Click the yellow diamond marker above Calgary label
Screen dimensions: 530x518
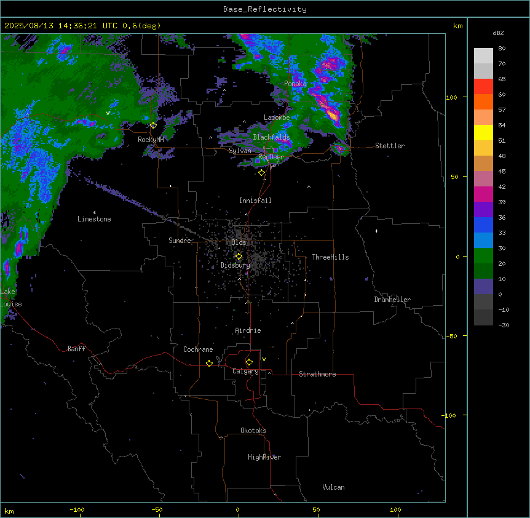pyautogui.click(x=249, y=362)
